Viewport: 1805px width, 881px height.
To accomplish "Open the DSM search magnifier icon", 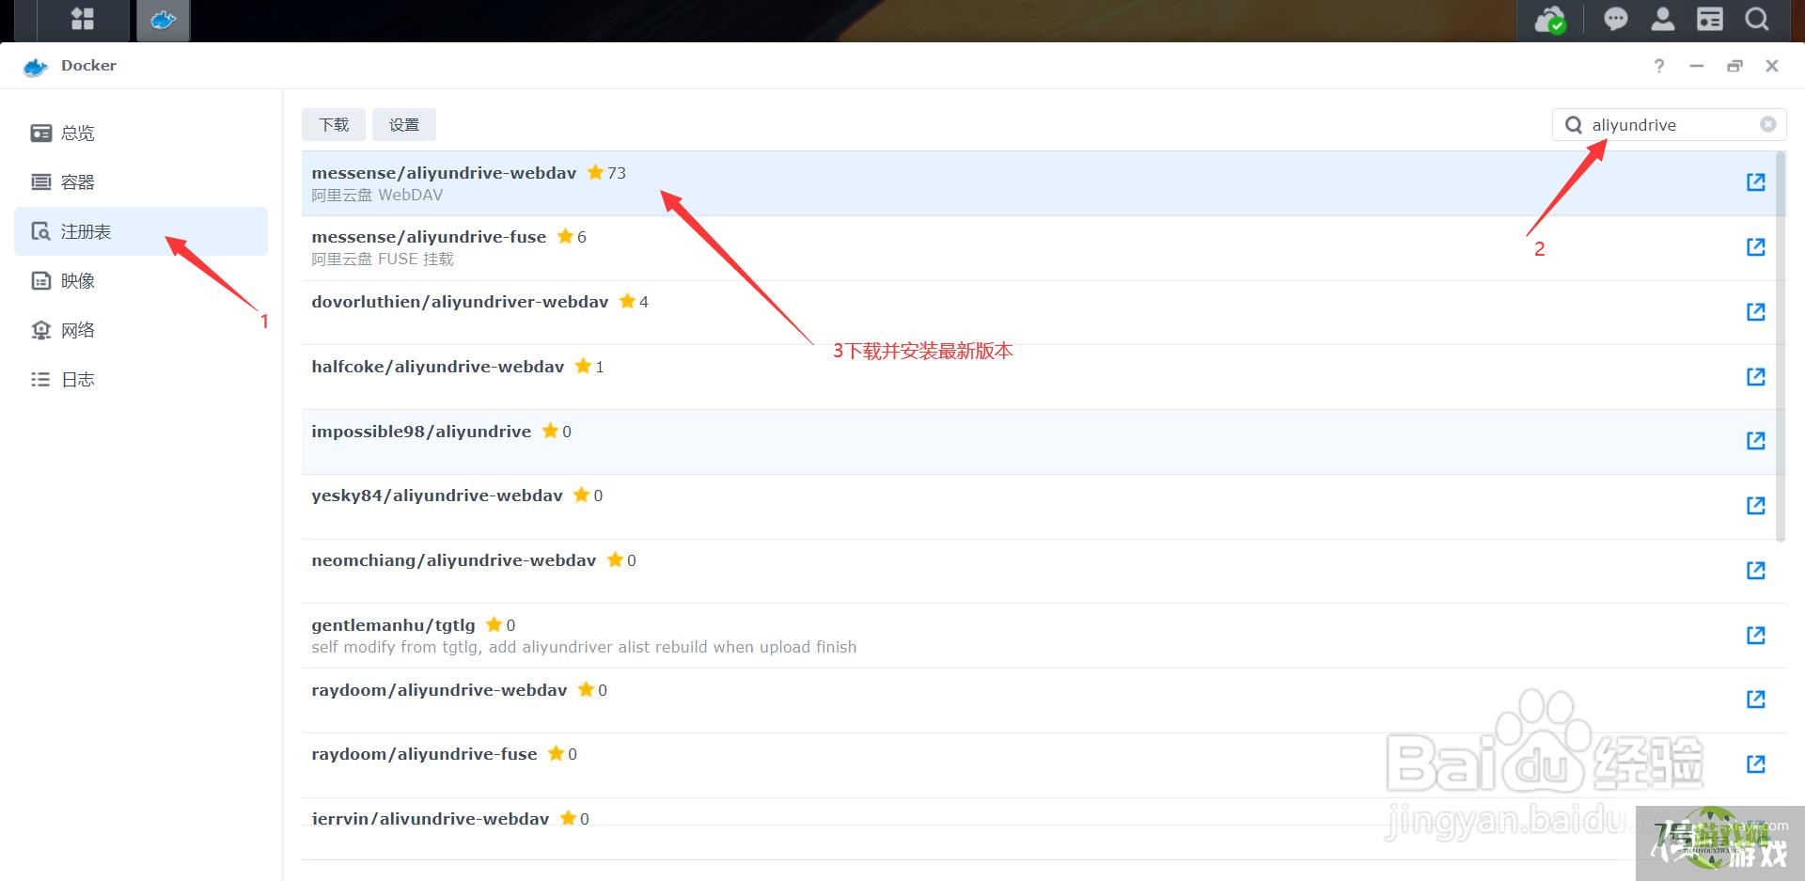I will [x=1756, y=19].
